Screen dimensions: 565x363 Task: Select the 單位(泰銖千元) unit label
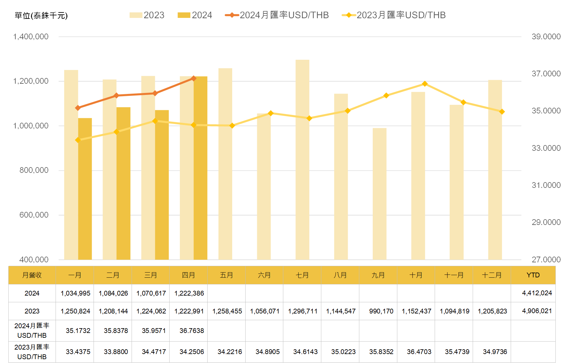pos(41,15)
